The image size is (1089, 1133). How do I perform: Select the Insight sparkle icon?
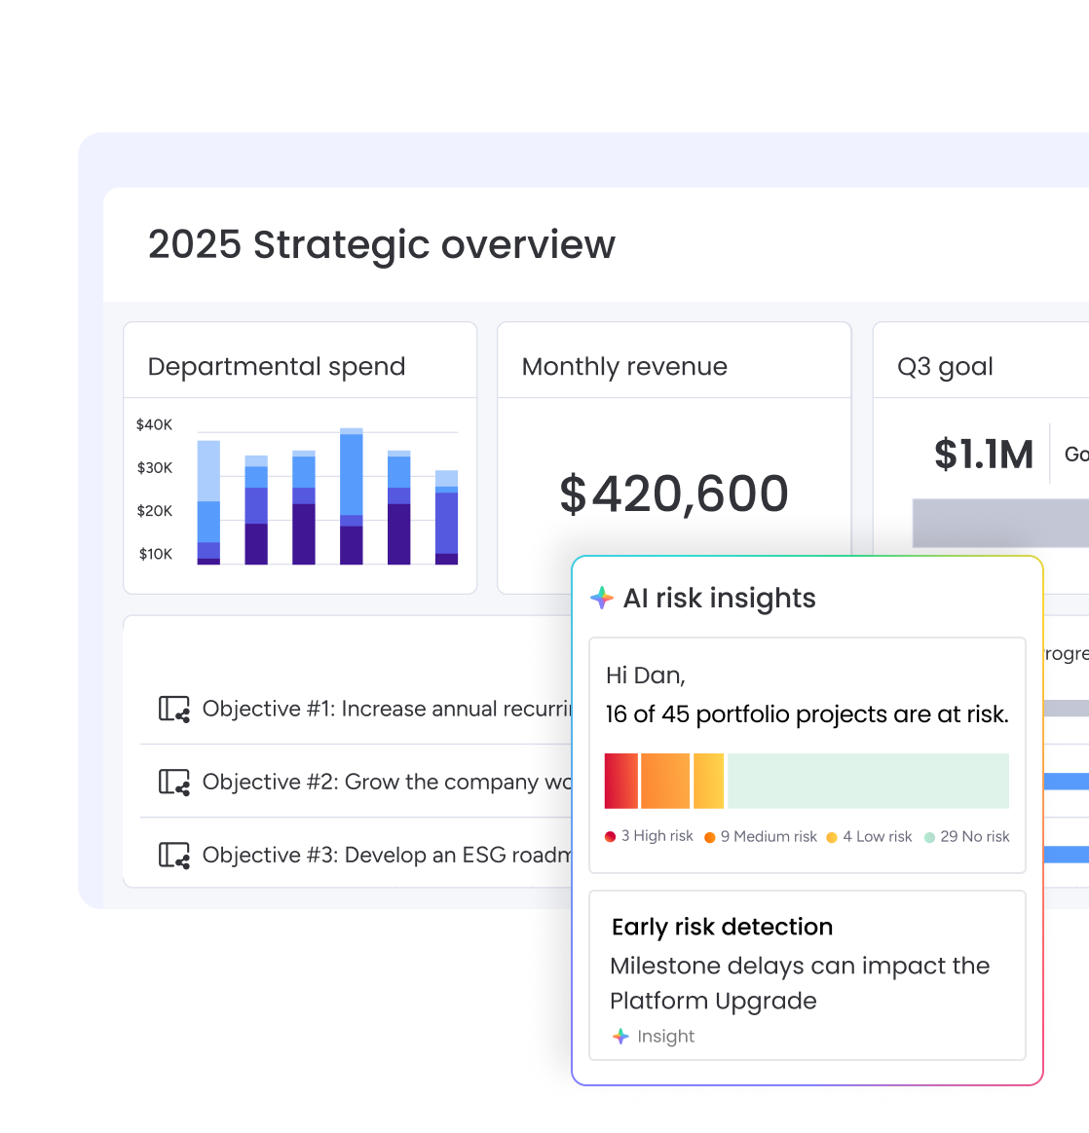coord(620,1036)
